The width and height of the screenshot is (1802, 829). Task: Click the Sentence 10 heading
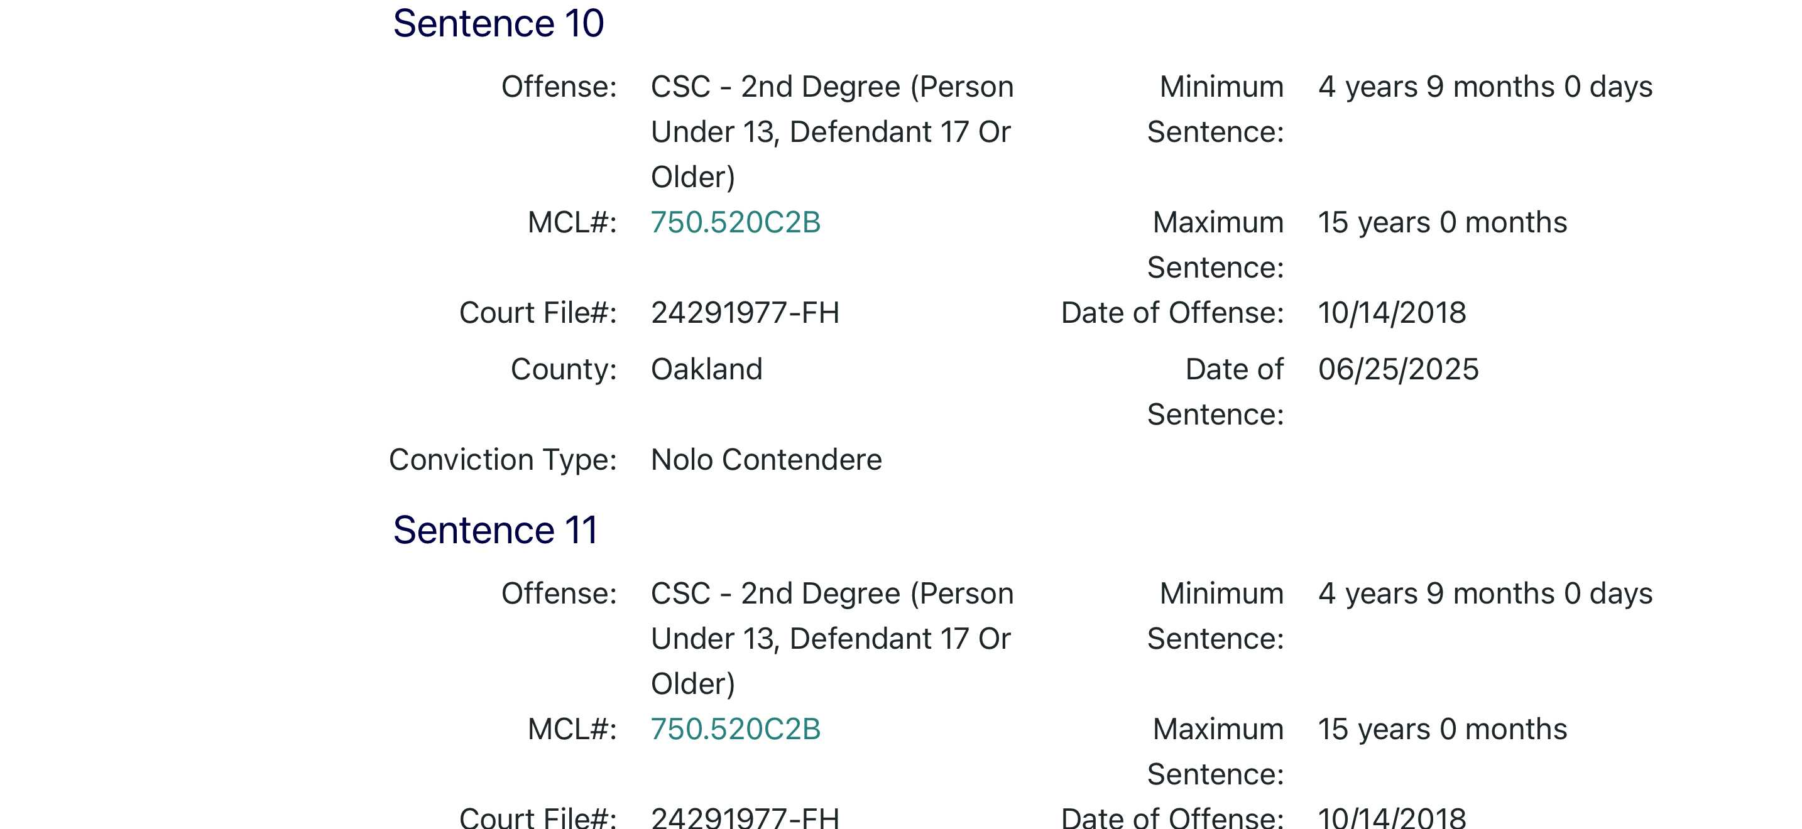pyautogui.click(x=498, y=23)
